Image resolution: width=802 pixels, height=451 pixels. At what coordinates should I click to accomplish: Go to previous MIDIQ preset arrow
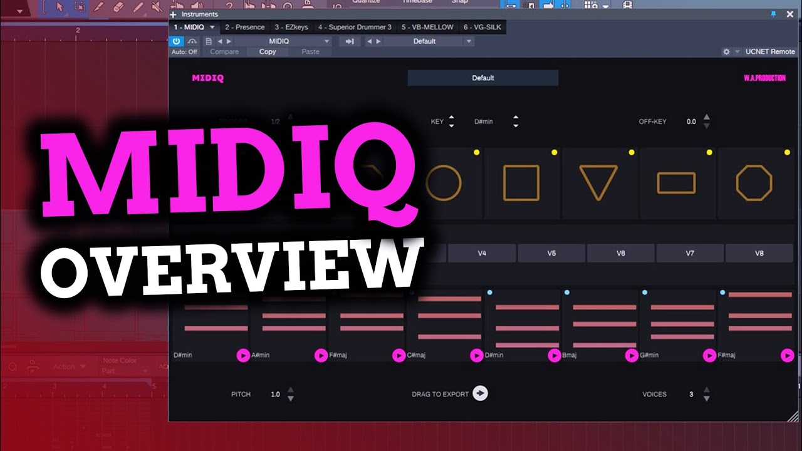coord(220,41)
